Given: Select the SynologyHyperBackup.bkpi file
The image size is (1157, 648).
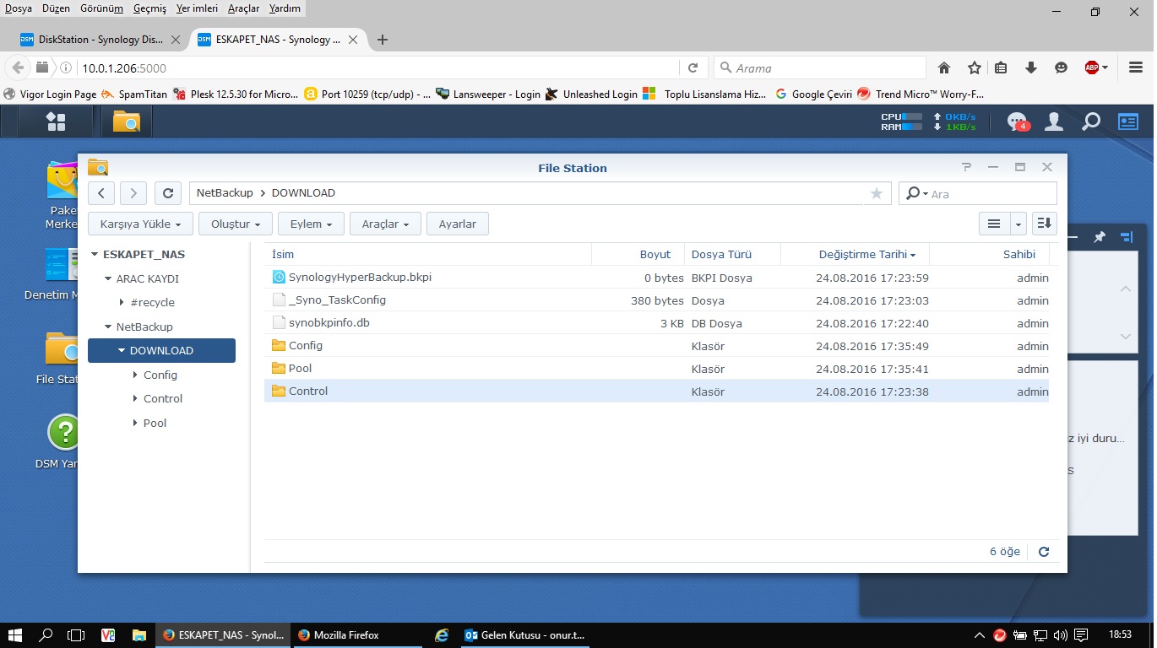Looking at the screenshot, I should tap(360, 278).
